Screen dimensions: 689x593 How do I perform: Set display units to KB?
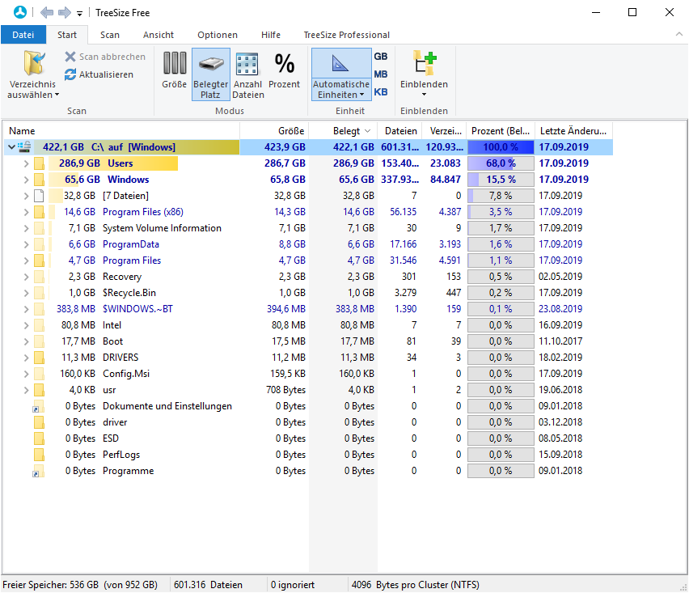381,92
